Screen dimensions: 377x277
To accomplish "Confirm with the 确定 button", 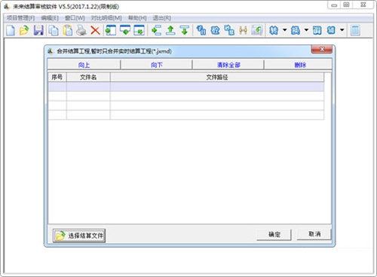I will tap(274, 235).
